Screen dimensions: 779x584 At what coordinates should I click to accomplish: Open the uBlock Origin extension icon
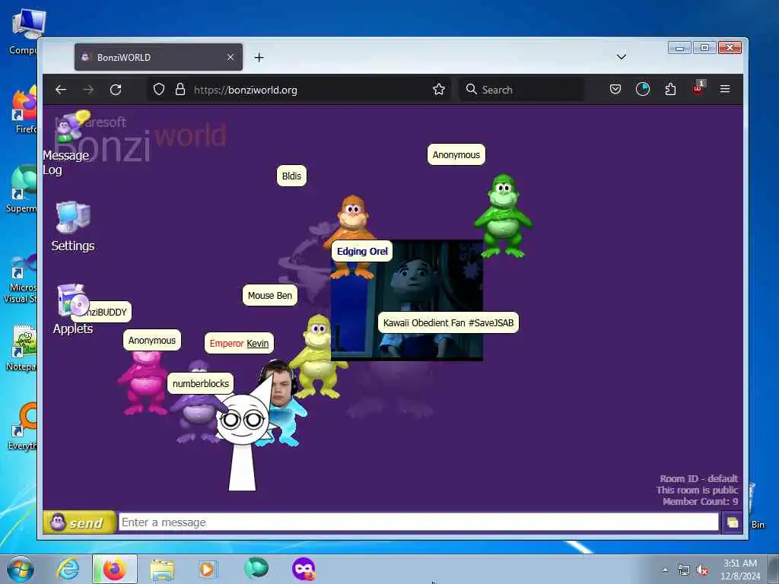(x=698, y=88)
